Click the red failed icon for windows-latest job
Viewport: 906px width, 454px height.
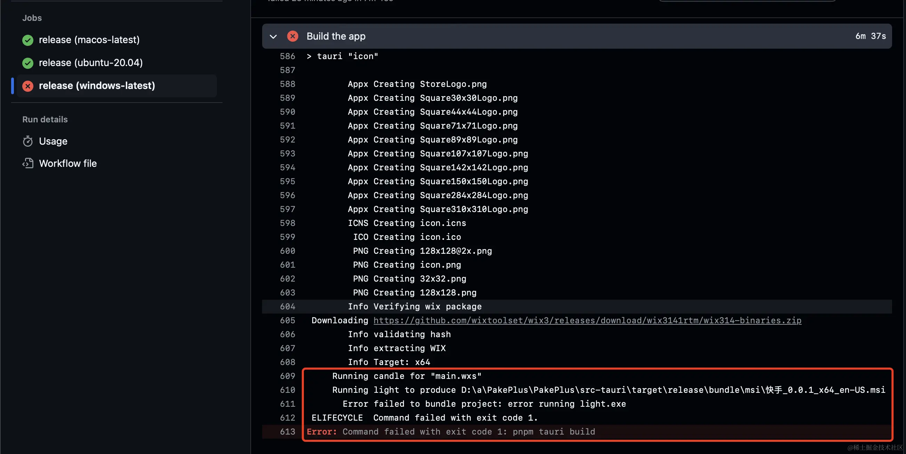[x=28, y=86]
